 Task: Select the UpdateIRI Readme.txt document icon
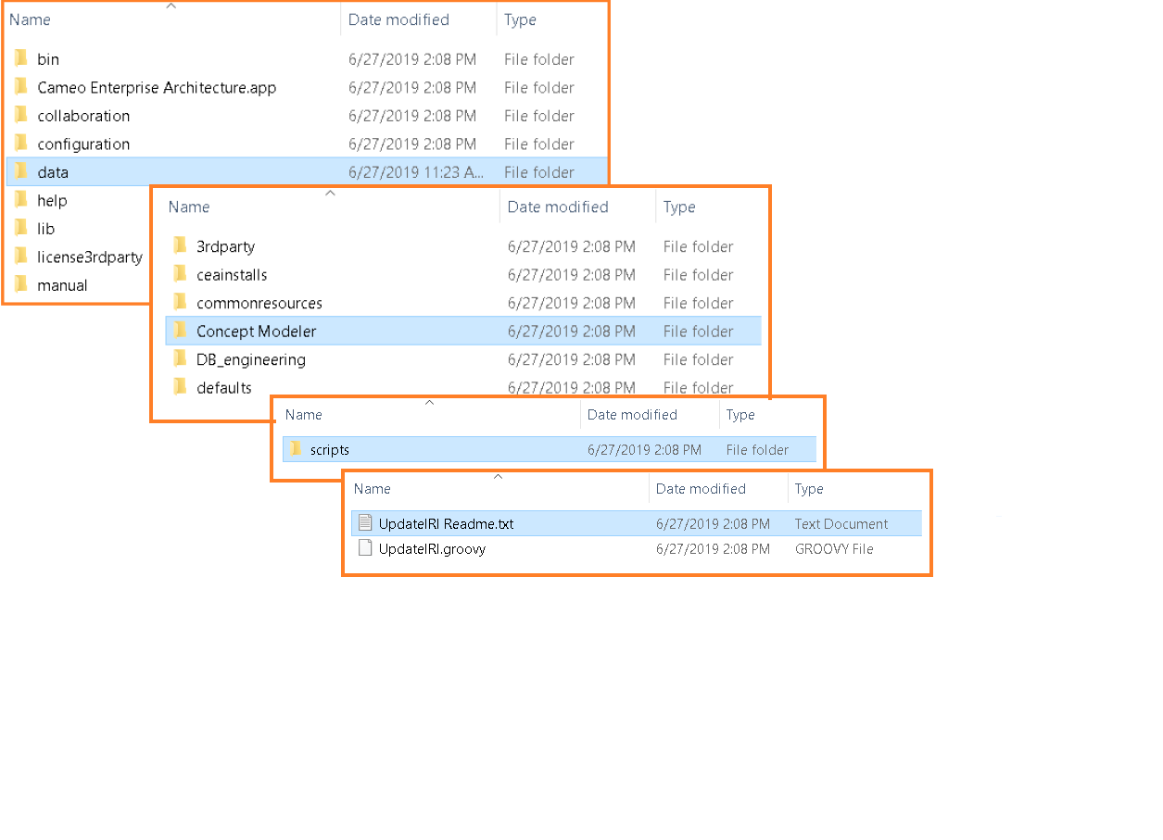pos(365,523)
